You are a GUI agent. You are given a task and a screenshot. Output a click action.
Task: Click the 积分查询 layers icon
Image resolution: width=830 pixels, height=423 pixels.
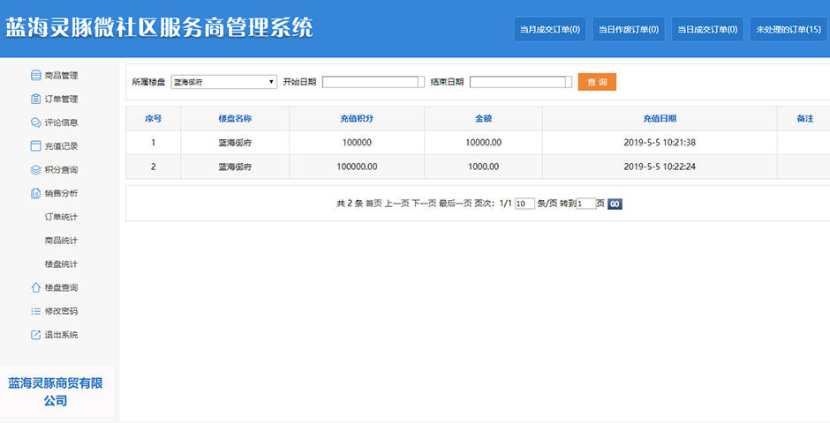pos(35,169)
